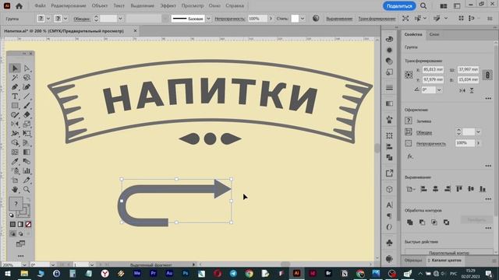Image resolution: width=499 pixels, height=280 pixels.
Task: Open brush definition Базовая dropdown
Action: [x=208, y=19]
